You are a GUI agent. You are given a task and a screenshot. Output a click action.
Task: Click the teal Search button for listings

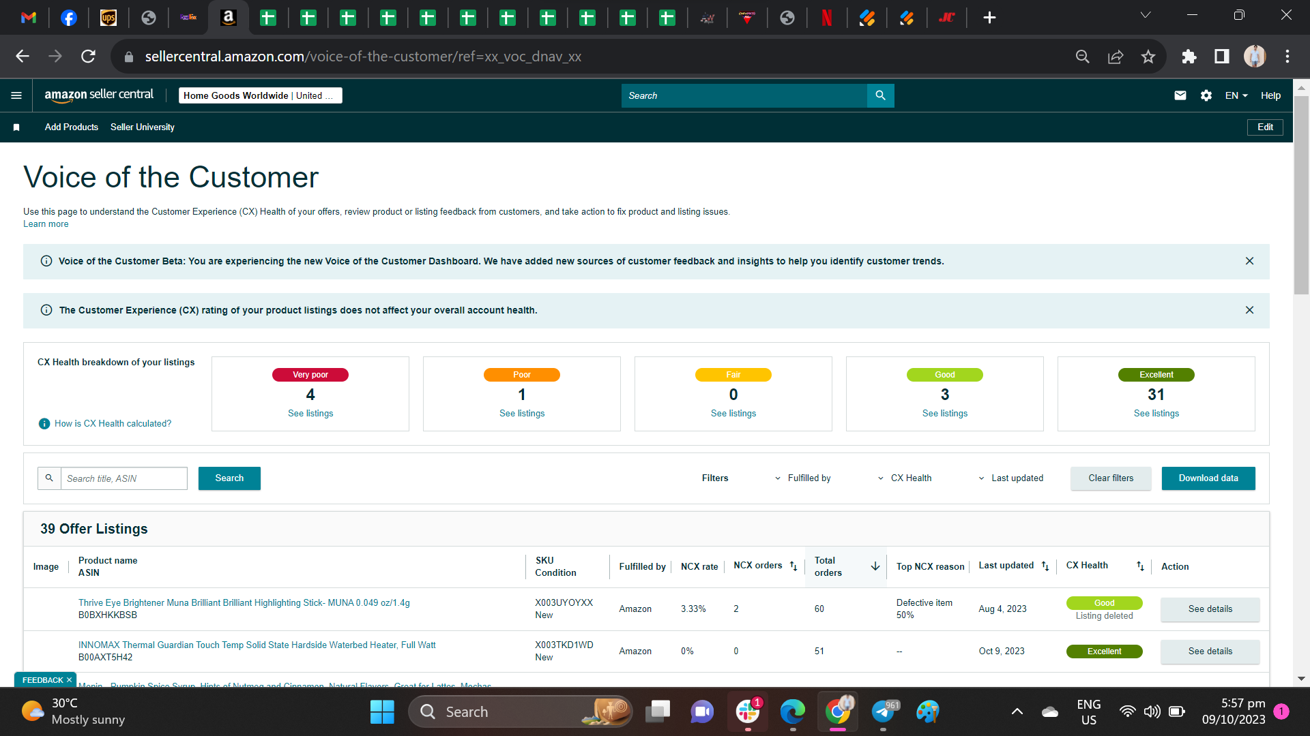[x=229, y=478]
